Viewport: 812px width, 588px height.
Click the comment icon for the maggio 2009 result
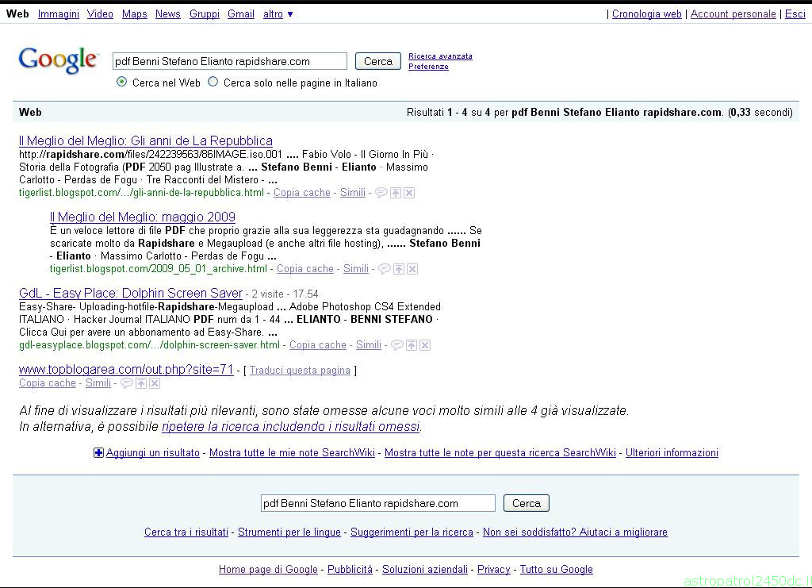coord(385,269)
